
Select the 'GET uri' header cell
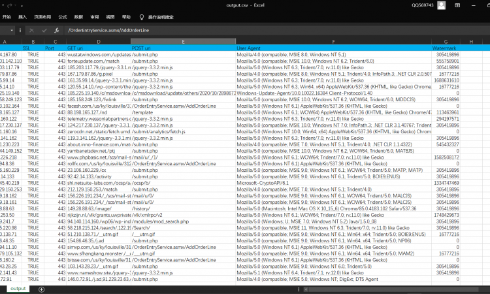(99, 48)
